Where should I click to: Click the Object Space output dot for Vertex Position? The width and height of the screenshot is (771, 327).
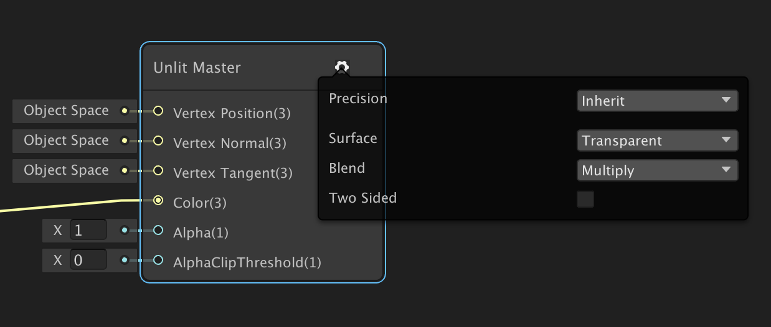[x=125, y=111]
